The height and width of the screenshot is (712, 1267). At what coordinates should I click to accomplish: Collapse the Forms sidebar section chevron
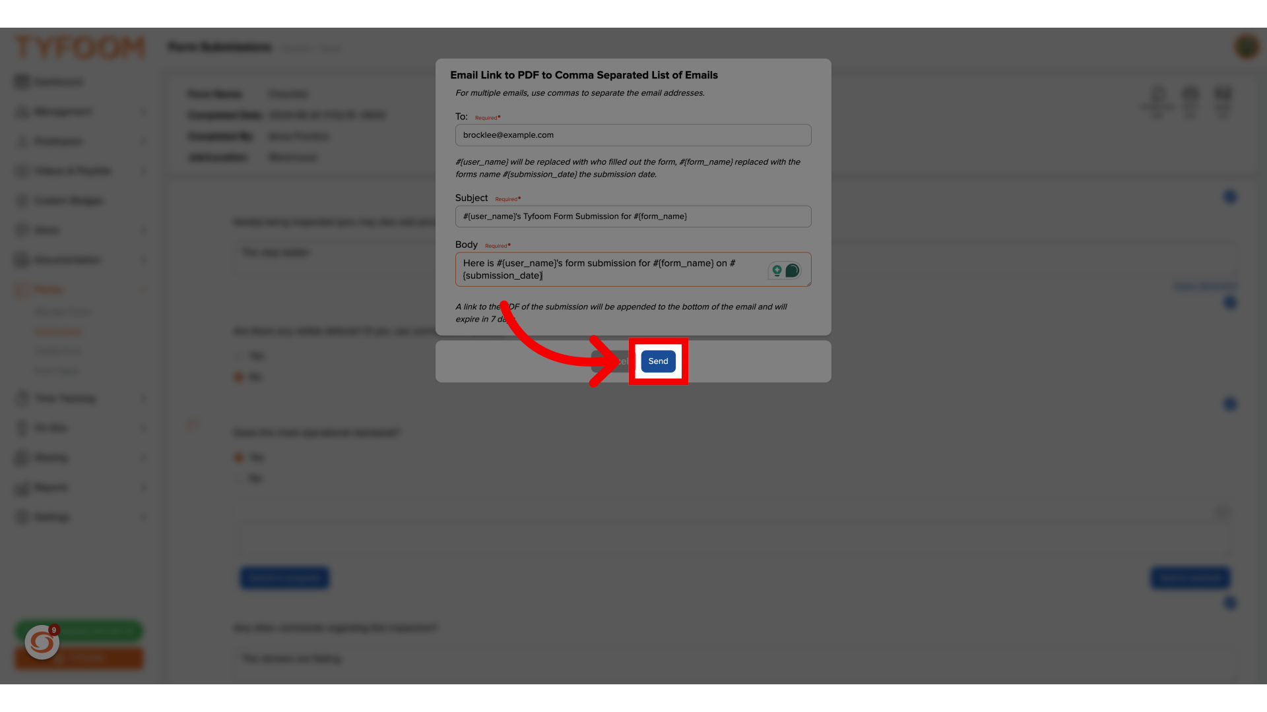[x=144, y=289]
